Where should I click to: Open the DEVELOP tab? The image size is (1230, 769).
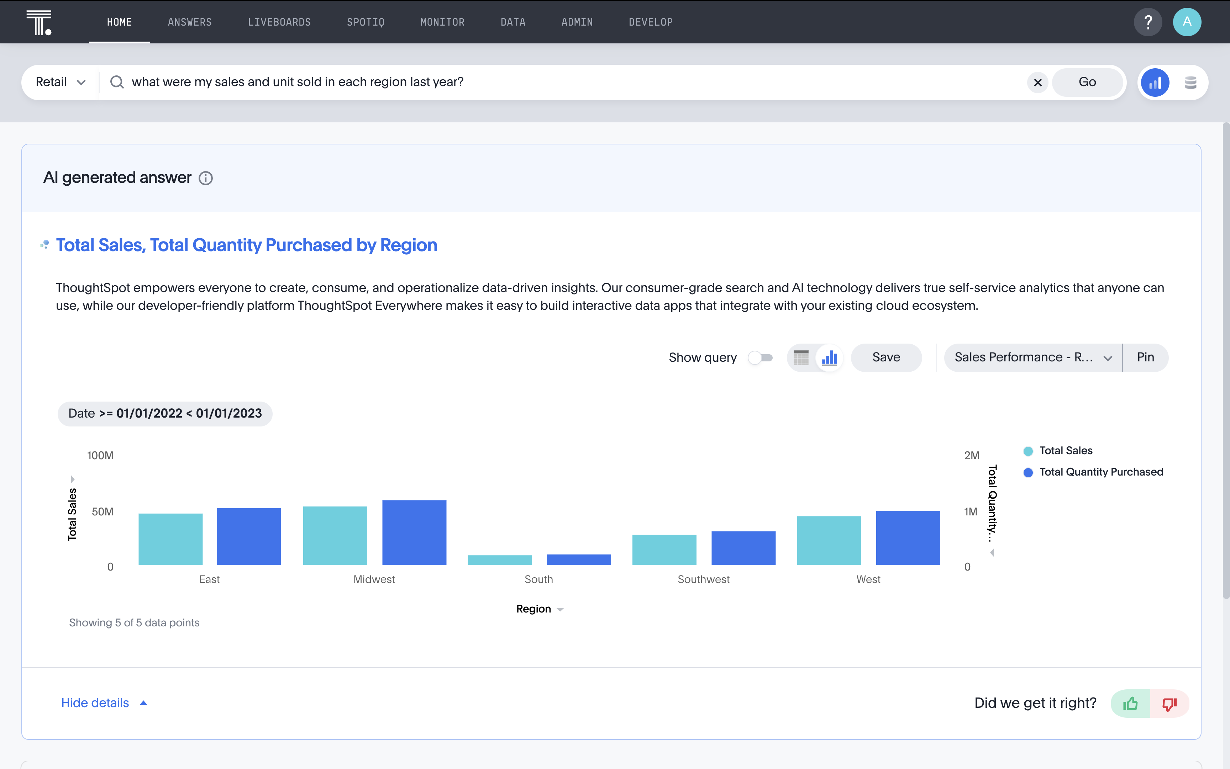(651, 22)
